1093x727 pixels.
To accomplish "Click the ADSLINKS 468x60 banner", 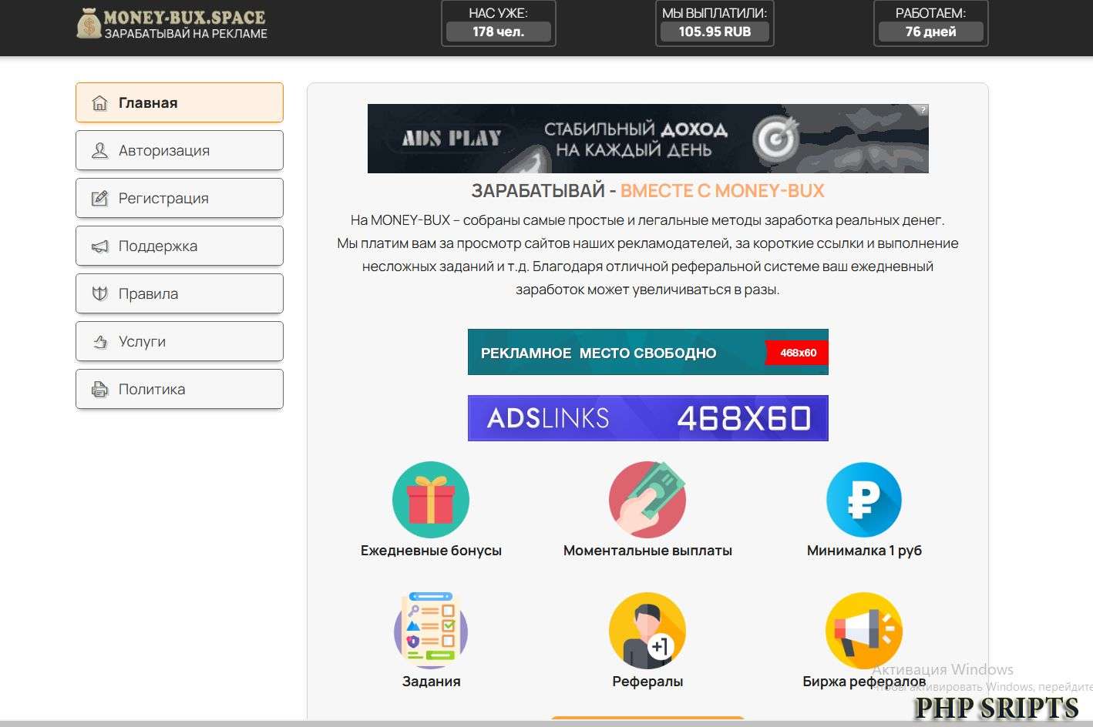I will 647,418.
